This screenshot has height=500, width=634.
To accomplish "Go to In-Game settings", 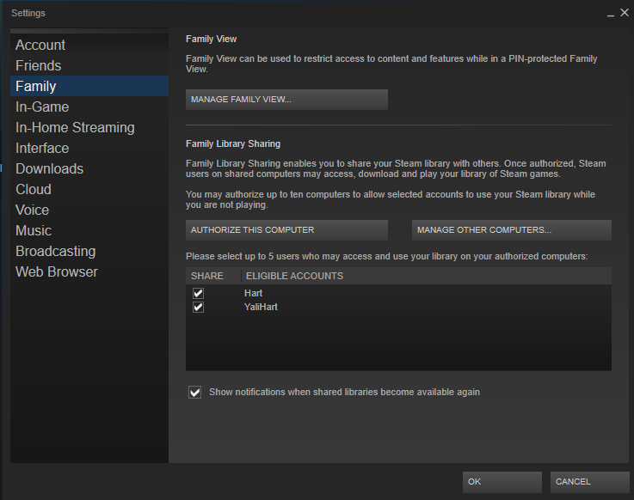I will [x=89, y=107].
